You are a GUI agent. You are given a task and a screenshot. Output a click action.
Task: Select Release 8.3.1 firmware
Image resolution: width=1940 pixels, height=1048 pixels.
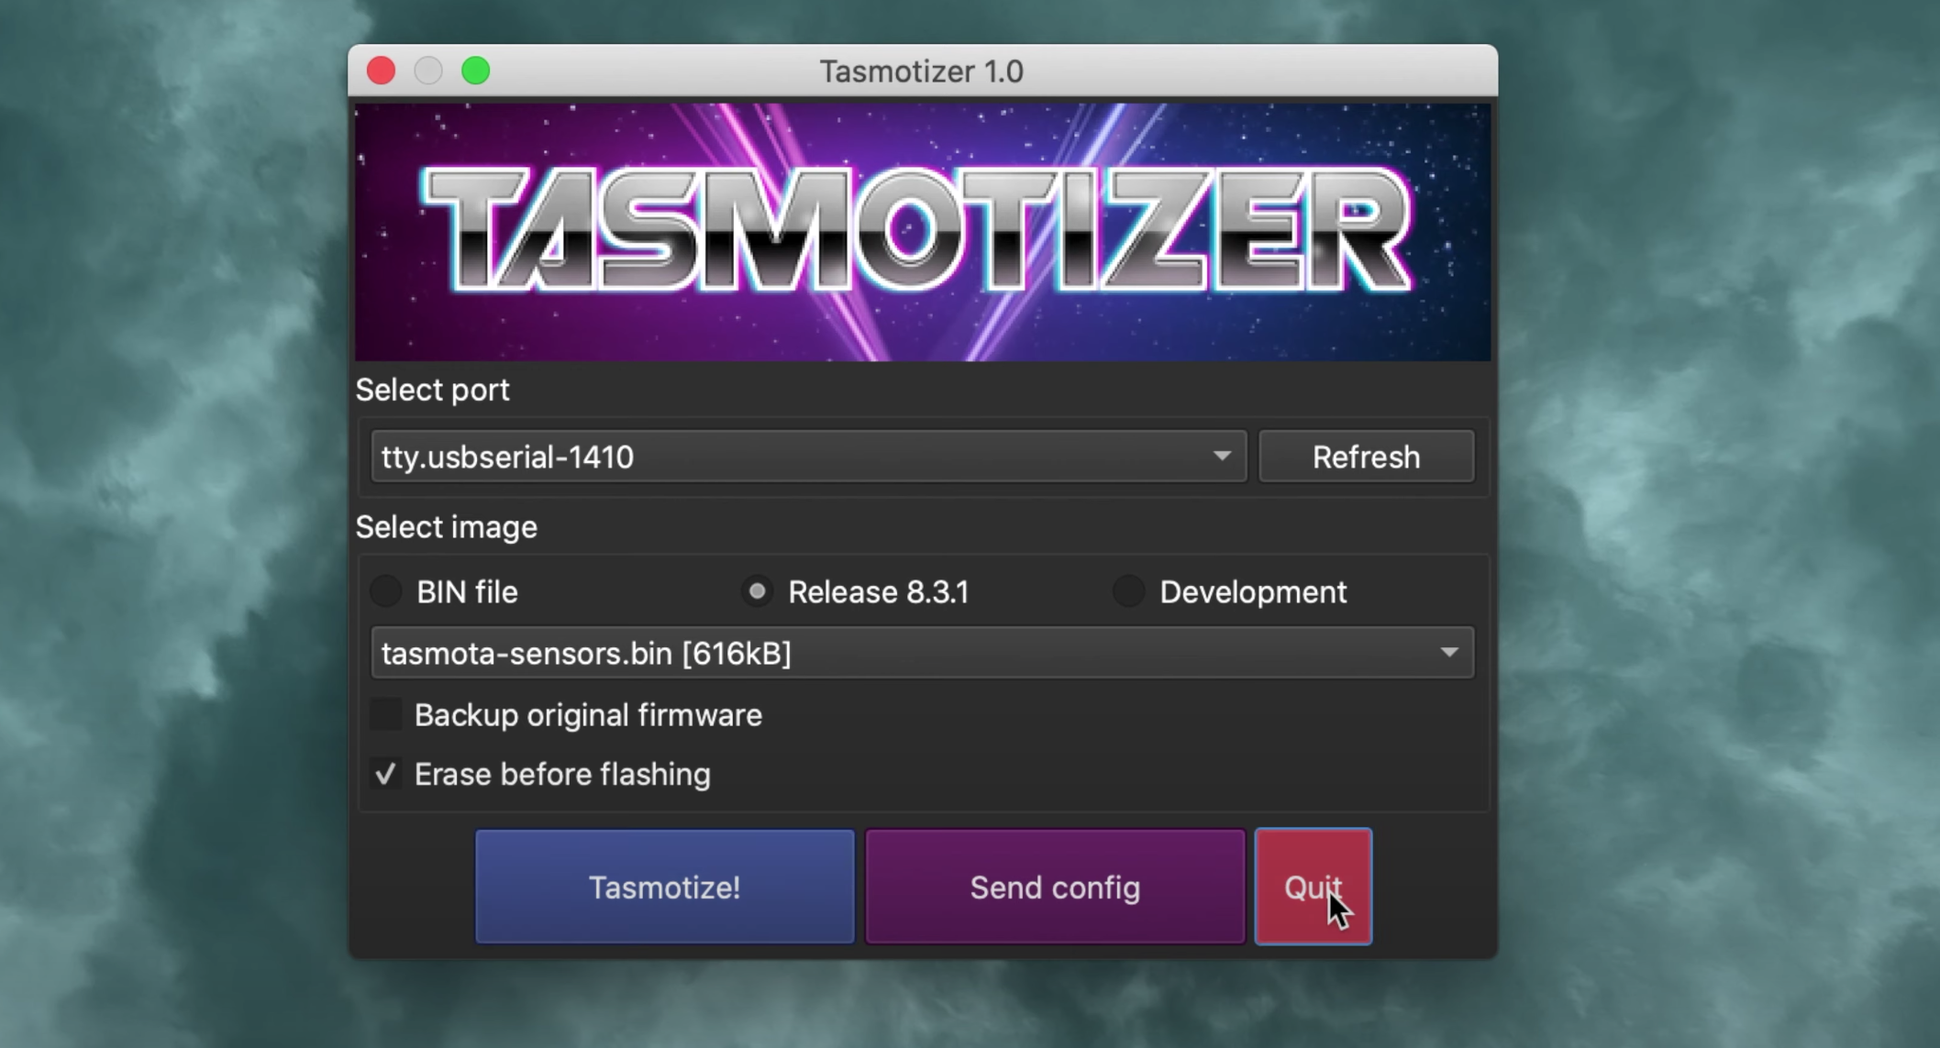pyautogui.click(x=757, y=591)
